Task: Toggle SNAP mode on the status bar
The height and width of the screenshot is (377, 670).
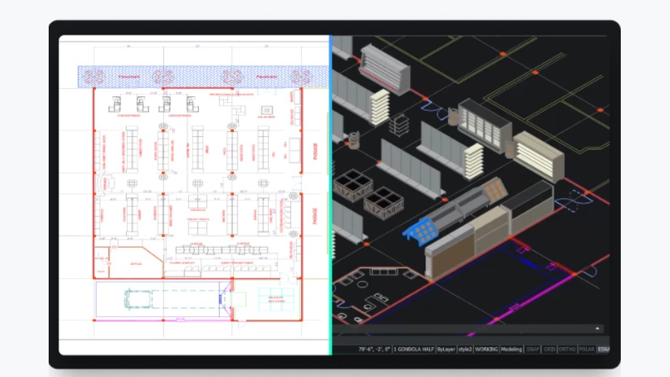Action: click(533, 349)
